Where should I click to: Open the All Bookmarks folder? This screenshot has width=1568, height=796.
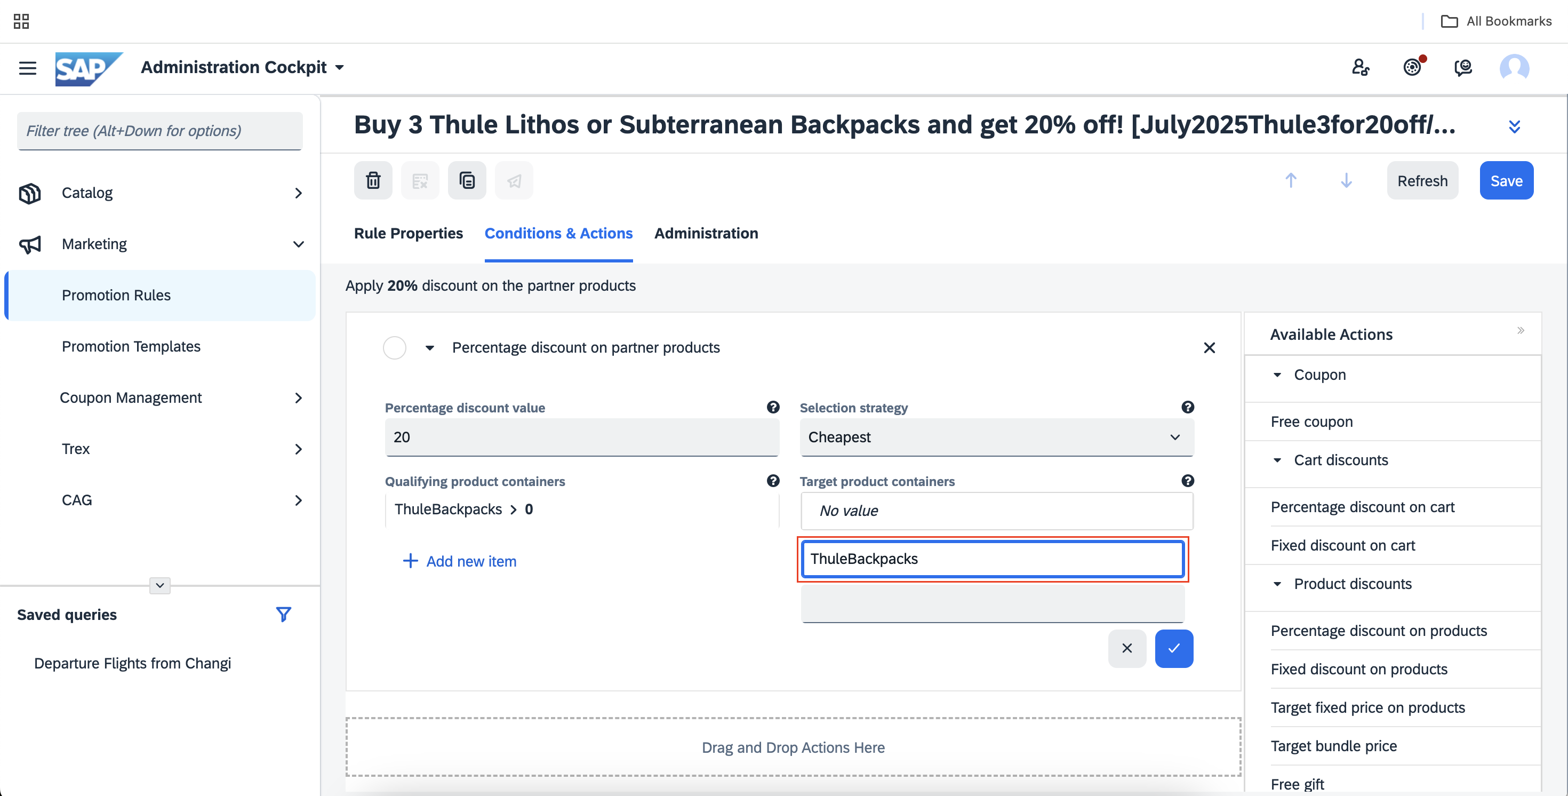coord(1496,21)
